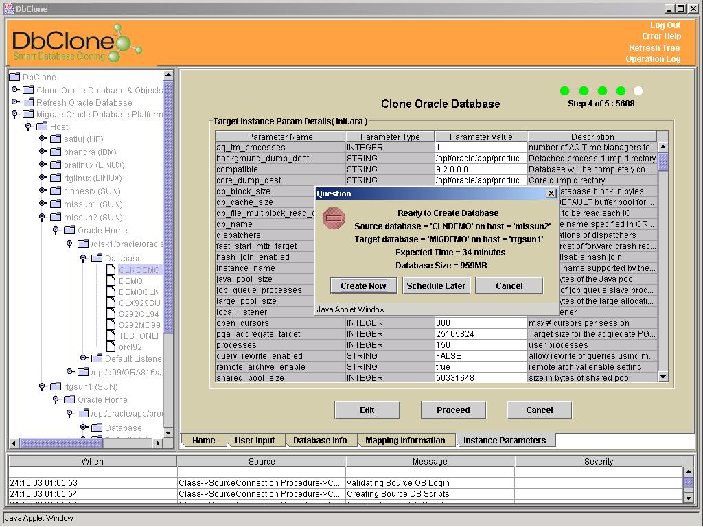The width and height of the screenshot is (703, 527).
Task: Click the CLNDEMO database file icon
Action: [111, 270]
